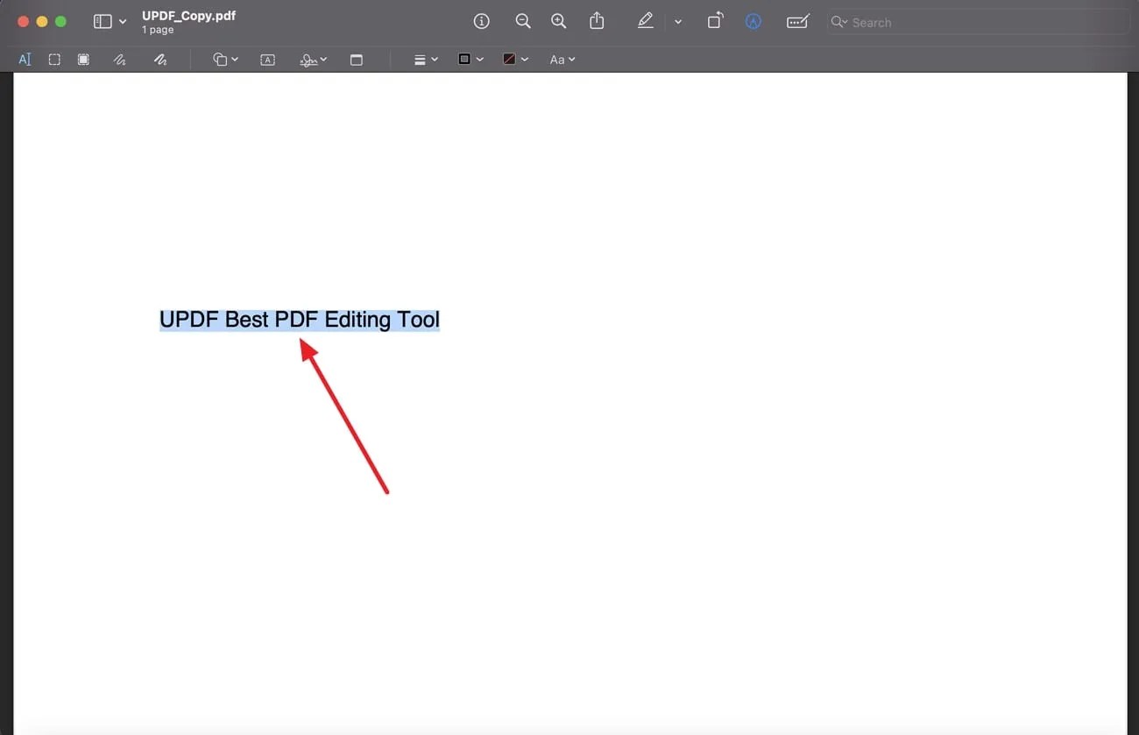Image resolution: width=1139 pixels, height=735 pixels.
Task: Add a note annotation
Action: 357,59
